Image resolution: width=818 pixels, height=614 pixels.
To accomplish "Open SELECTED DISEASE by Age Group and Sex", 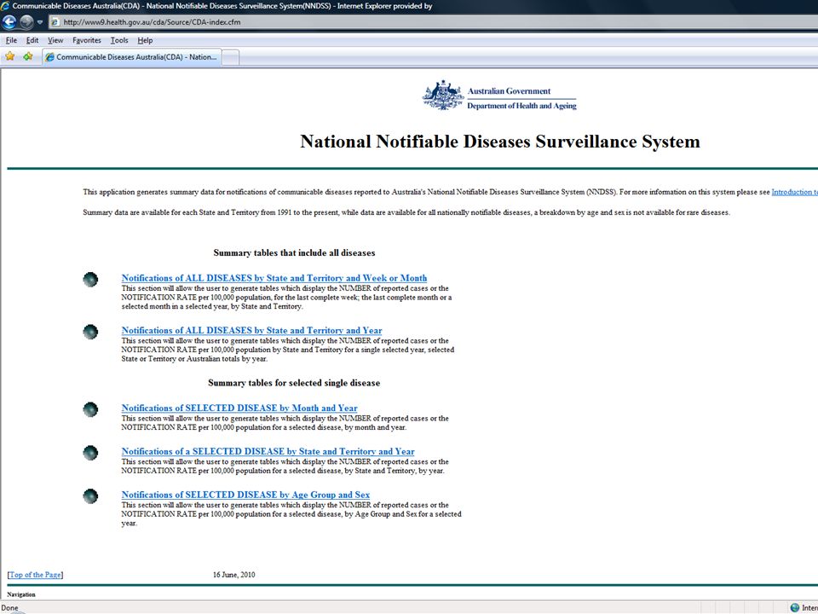I will pos(245,495).
